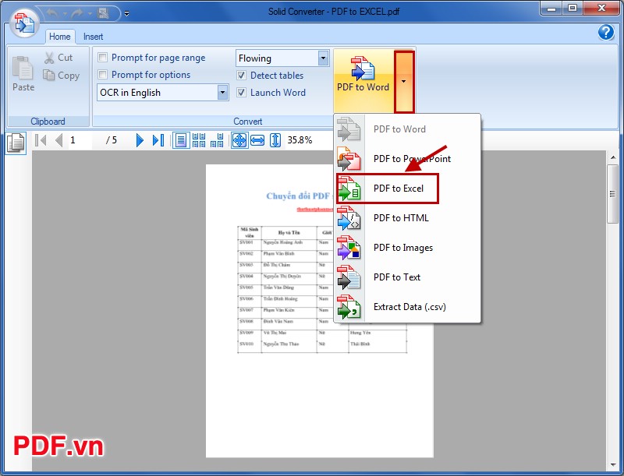This screenshot has width=624, height=476.
Task: Choose PDF to Text menu entry
Action: [407, 277]
